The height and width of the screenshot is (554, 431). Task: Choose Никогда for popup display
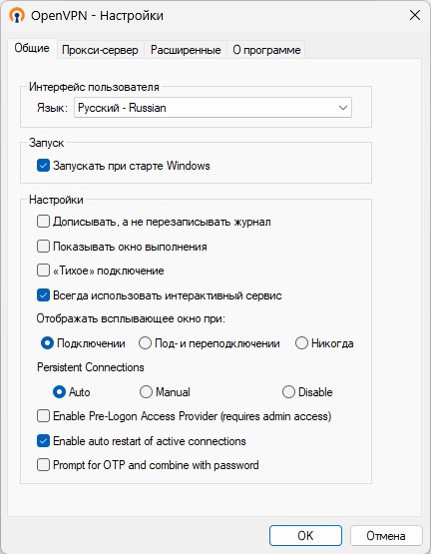301,343
